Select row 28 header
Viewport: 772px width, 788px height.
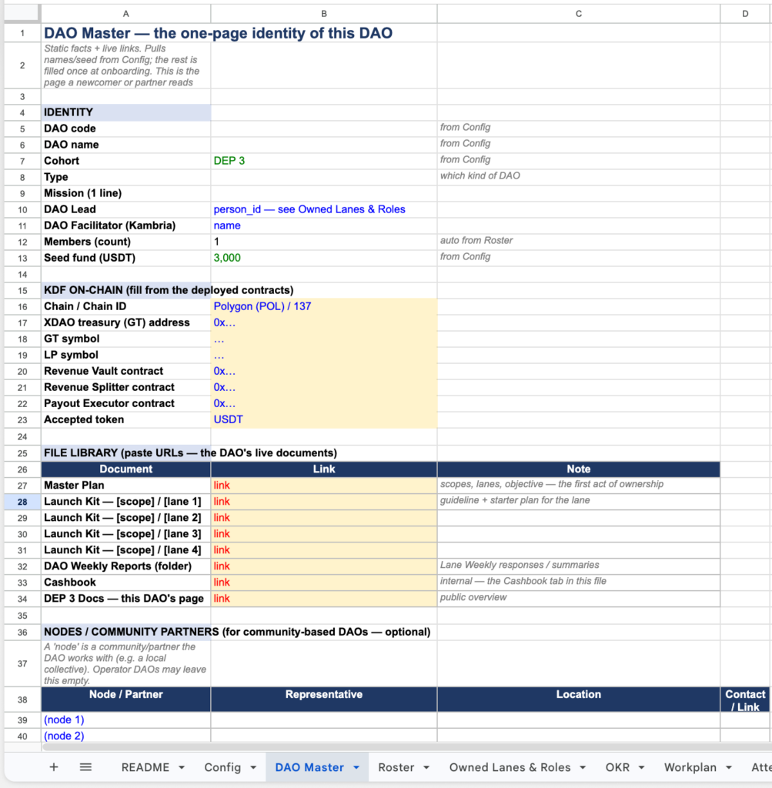[x=22, y=502]
